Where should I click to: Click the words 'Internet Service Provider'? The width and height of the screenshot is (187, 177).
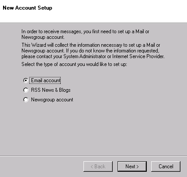coord(138,56)
